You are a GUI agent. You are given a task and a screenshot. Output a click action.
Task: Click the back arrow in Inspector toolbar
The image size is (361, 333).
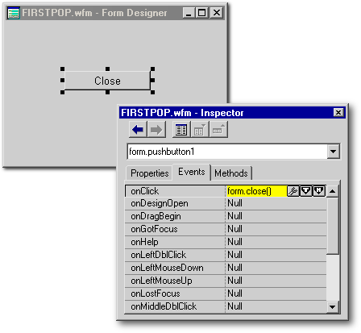pyautogui.click(x=138, y=130)
